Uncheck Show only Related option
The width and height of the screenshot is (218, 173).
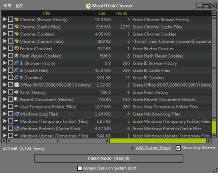[x=178, y=148]
